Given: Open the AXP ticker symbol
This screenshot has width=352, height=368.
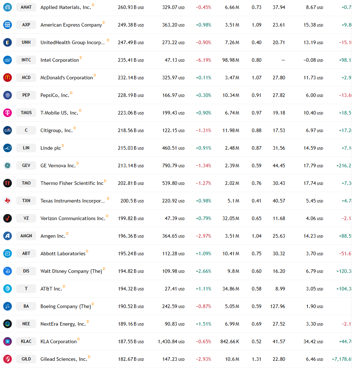Looking at the screenshot, I should [x=26, y=25].
